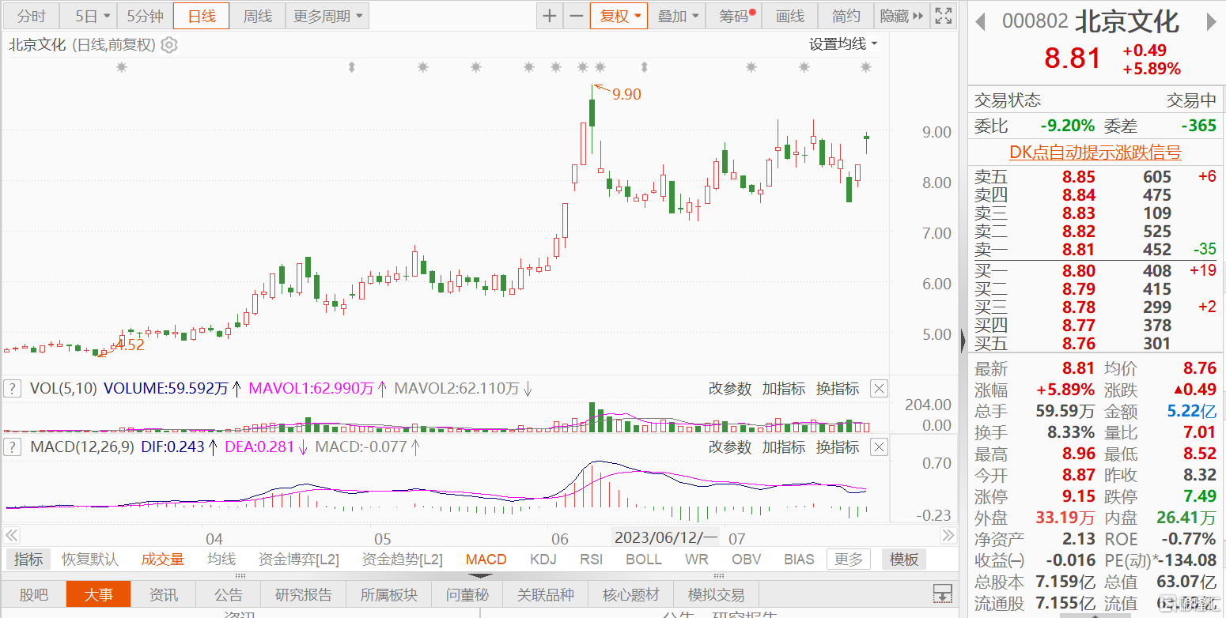This screenshot has width=1226, height=618.
Task: Open DK点自动提示涨跌信号 link
Action: pyautogui.click(x=1095, y=152)
